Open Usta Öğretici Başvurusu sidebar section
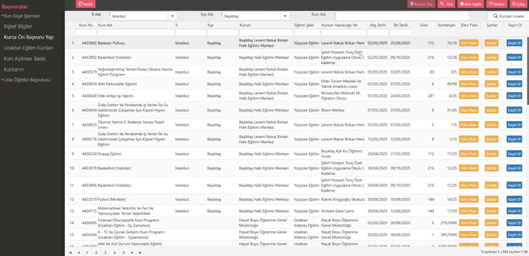 pyautogui.click(x=27, y=80)
